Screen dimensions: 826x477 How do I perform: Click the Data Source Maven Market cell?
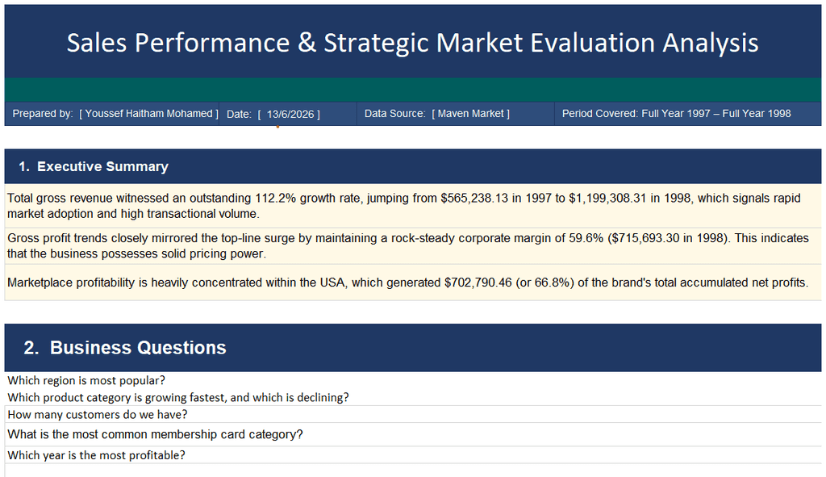(x=456, y=114)
